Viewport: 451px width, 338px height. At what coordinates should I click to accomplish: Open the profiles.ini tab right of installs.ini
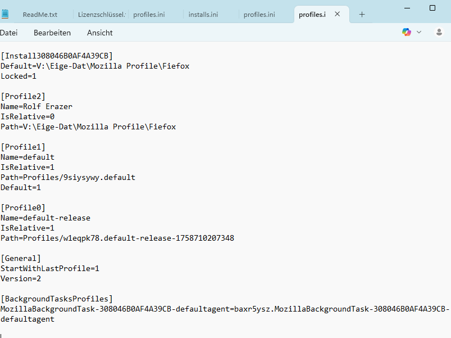(x=259, y=14)
